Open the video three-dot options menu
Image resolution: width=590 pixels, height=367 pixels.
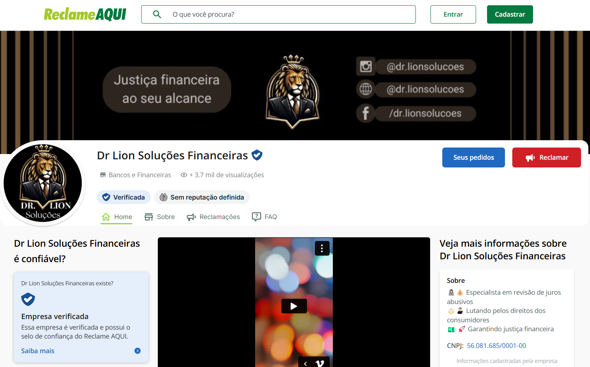[322, 248]
